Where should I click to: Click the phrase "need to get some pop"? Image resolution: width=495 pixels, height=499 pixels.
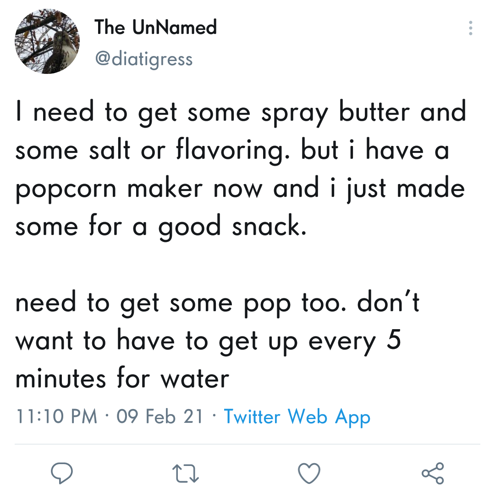(x=153, y=303)
